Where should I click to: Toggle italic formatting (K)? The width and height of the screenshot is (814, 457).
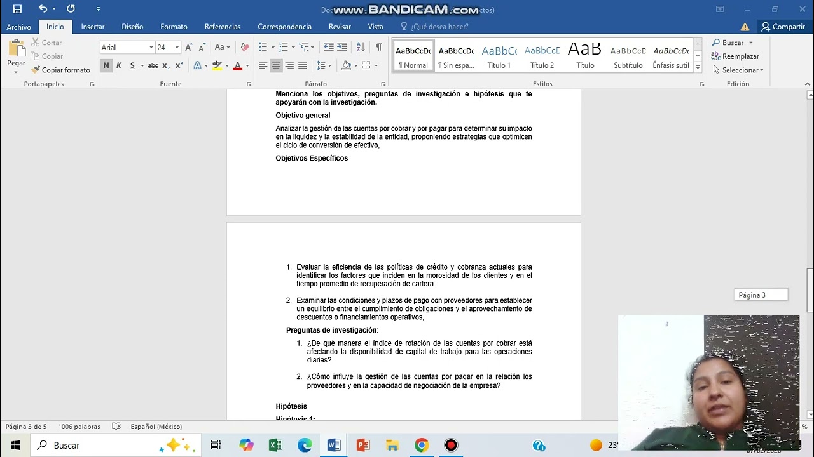point(119,65)
